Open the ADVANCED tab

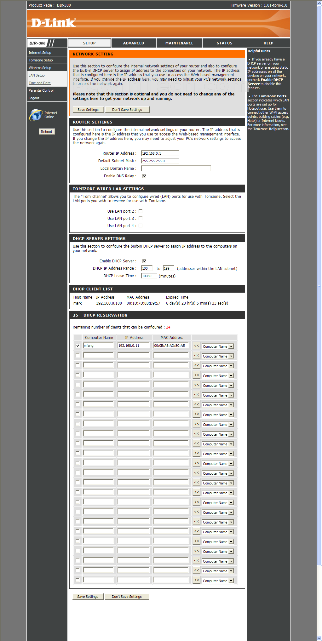[x=134, y=43]
